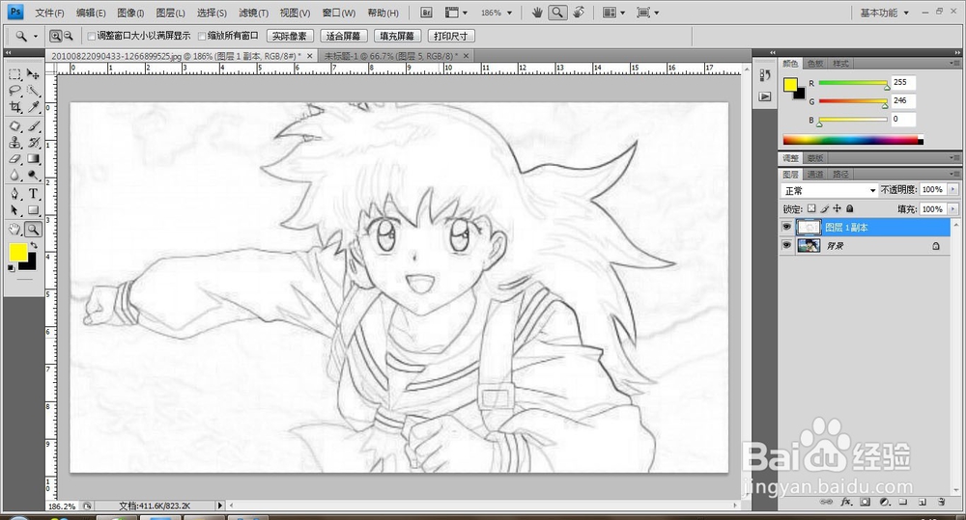The image size is (966, 520).
Task: Select the Lasso tool
Action: (14, 91)
